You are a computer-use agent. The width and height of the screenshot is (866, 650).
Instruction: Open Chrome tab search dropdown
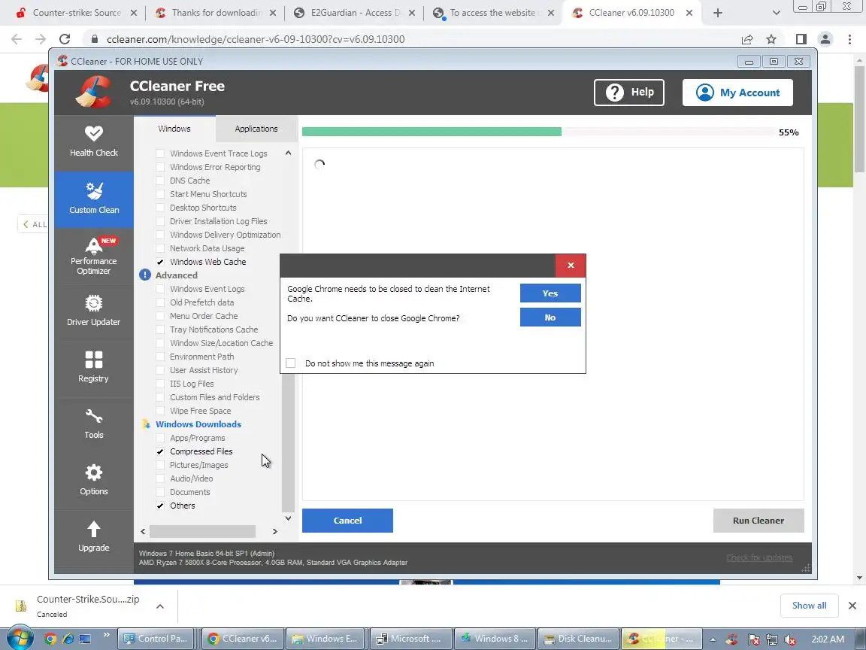776,13
